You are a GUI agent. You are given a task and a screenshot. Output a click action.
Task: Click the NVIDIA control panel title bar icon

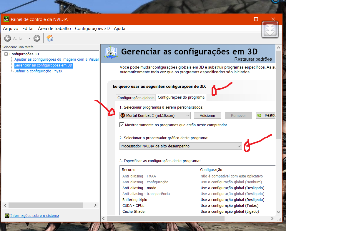pos(6,19)
